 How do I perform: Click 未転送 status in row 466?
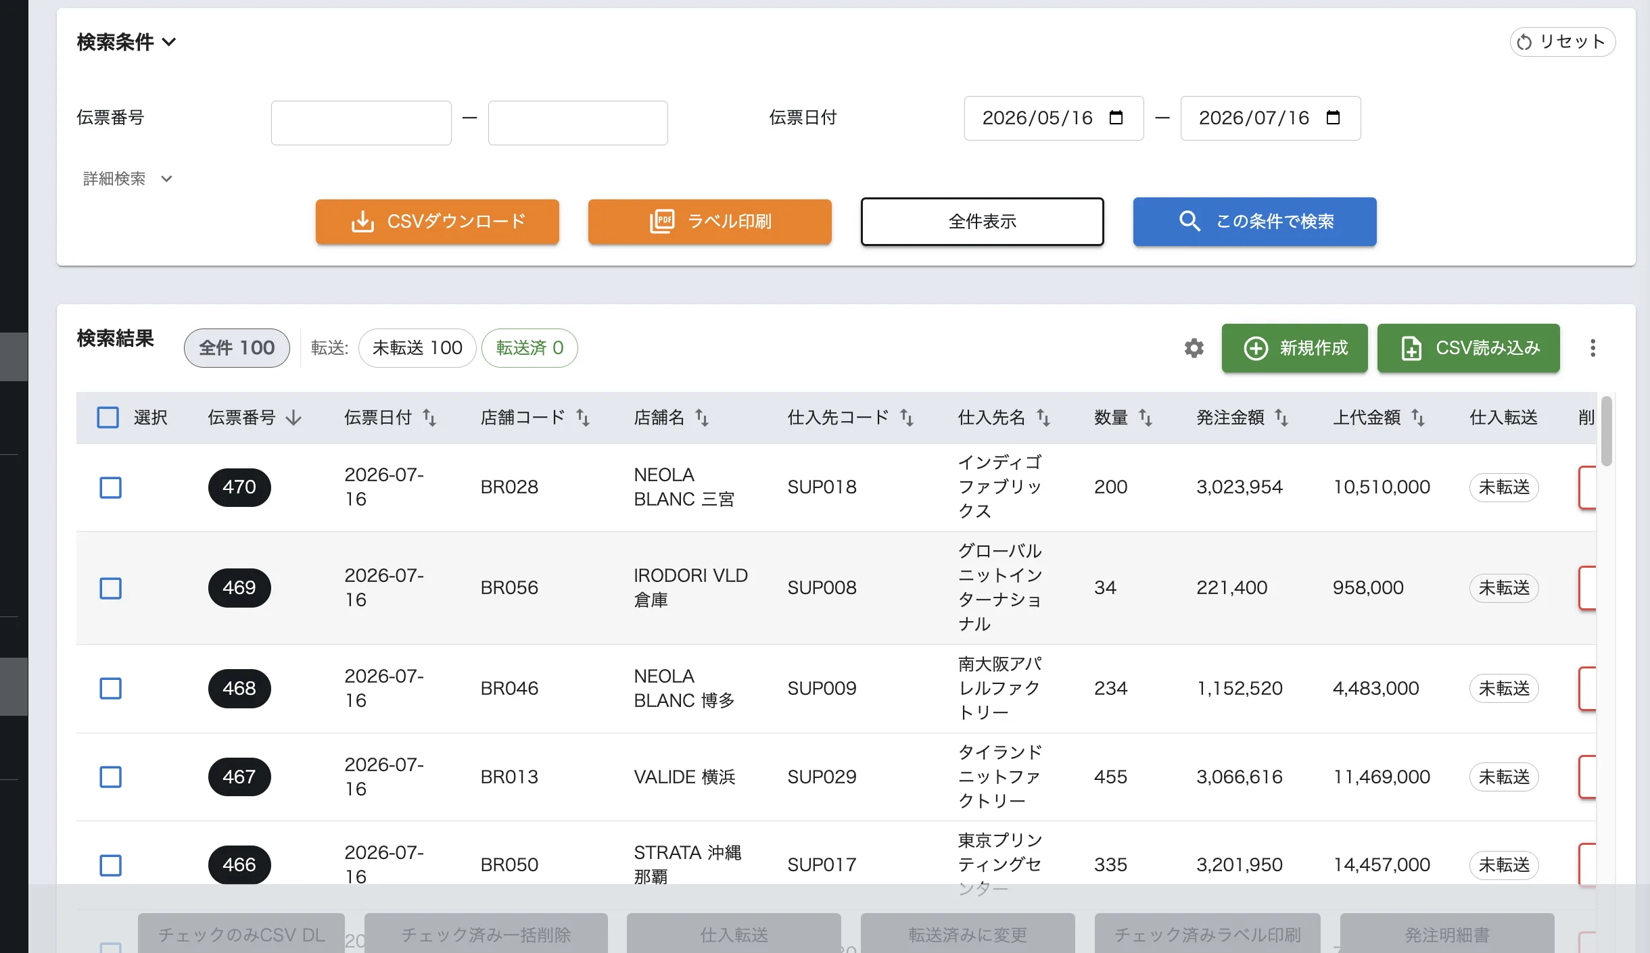[x=1504, y=865]
